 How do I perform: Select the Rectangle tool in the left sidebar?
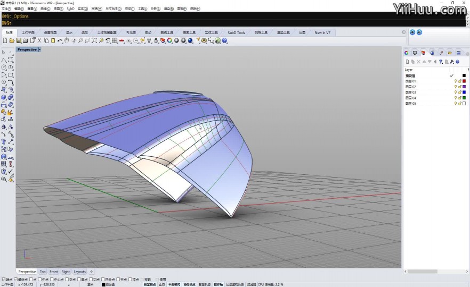[x=11, y=75]
